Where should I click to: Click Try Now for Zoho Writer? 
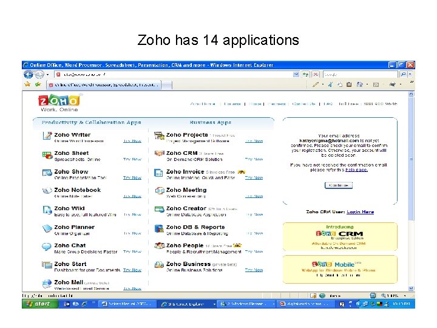click(132, 141)
